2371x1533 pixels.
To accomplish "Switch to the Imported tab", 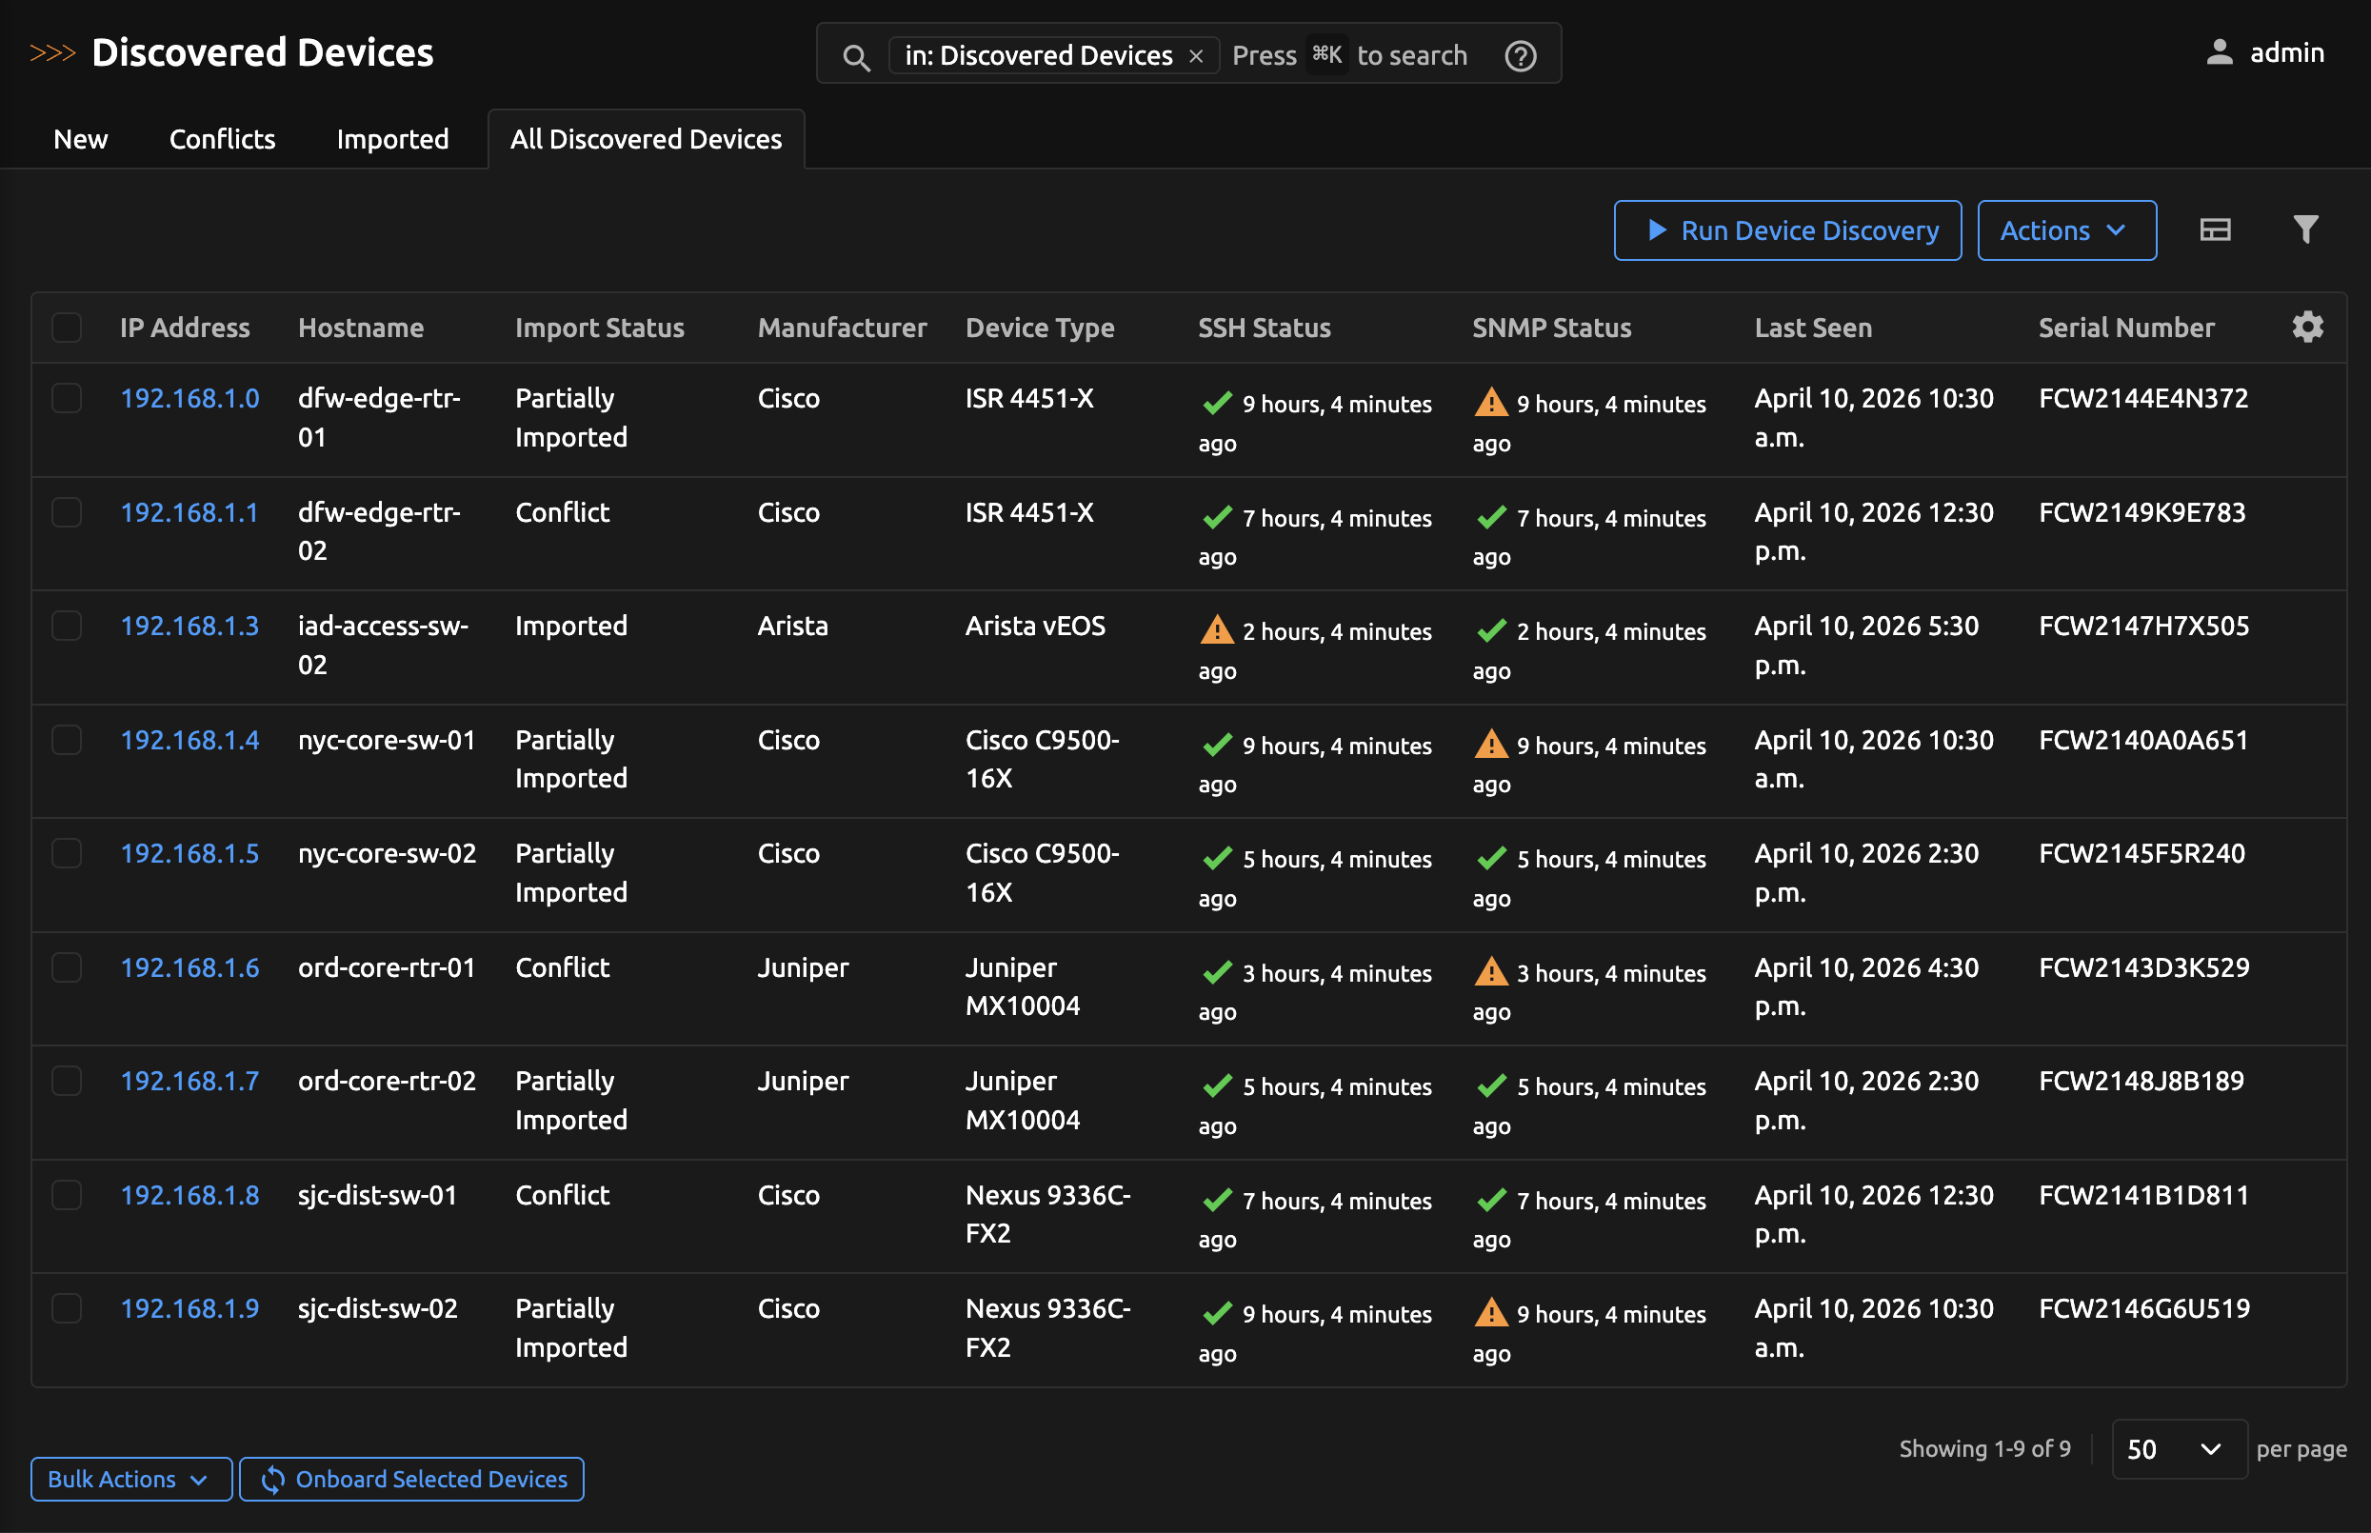I will pos(392,138).
